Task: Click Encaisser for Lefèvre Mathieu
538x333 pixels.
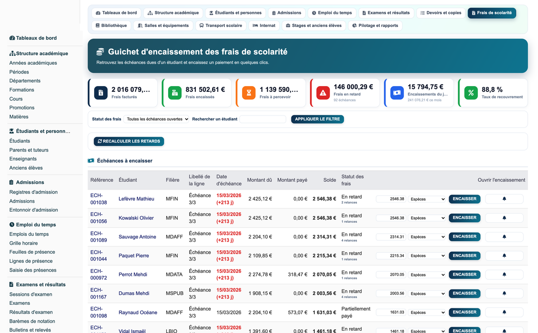Action: point(464,199)
